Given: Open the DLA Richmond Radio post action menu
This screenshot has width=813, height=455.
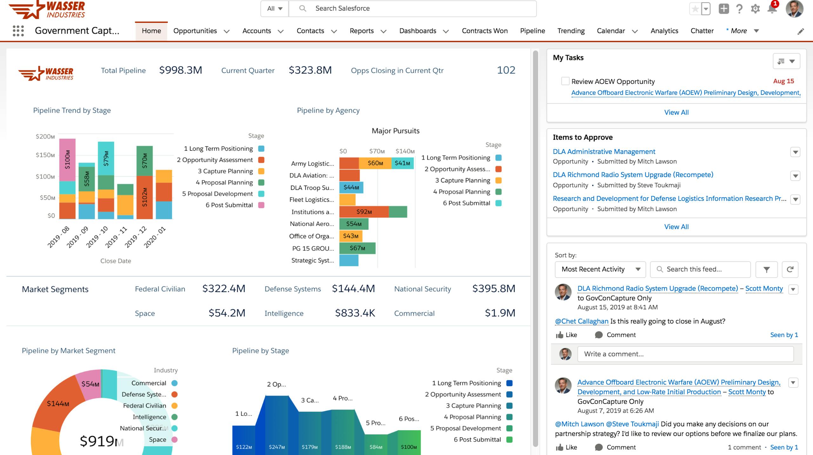Looking at the screenshot, I should 793,289.
